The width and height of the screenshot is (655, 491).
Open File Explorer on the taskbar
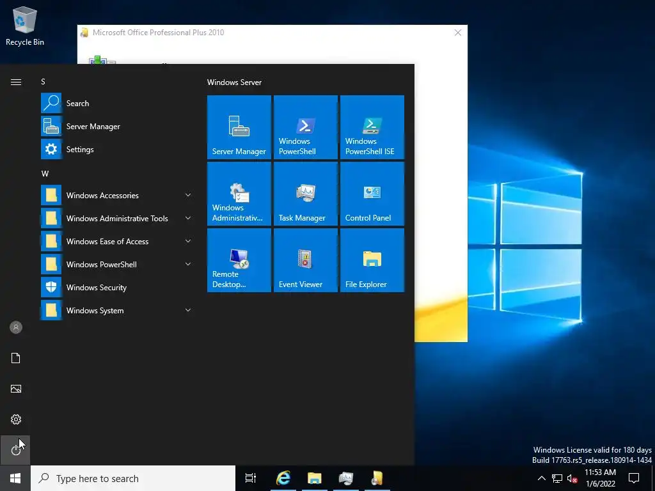tap(315, 478)
